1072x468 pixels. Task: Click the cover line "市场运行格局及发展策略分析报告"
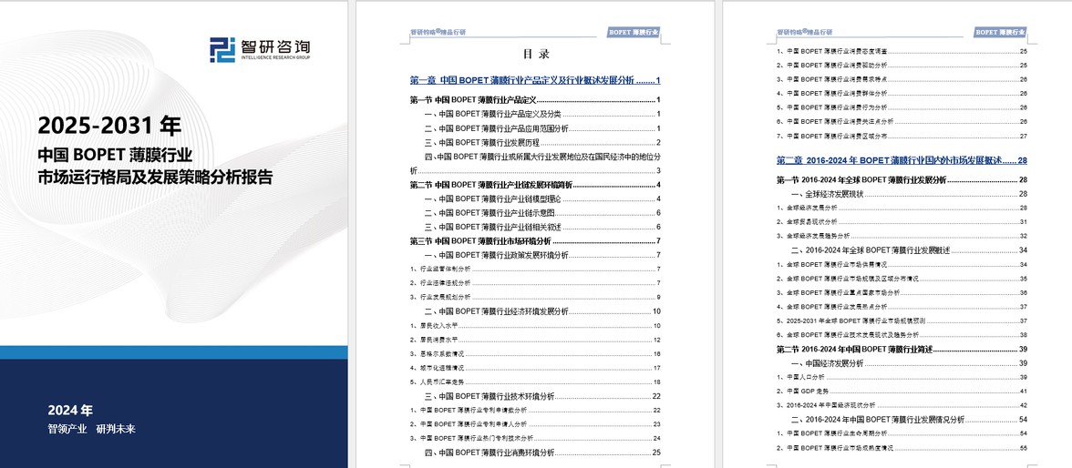click(x=155, y=177)
